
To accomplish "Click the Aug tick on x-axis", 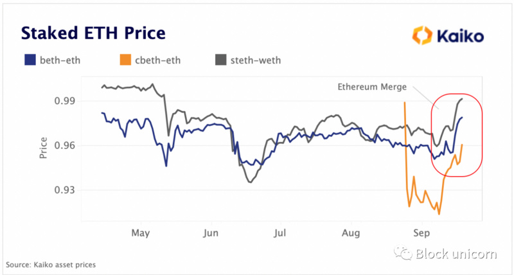I will (351, 233).
